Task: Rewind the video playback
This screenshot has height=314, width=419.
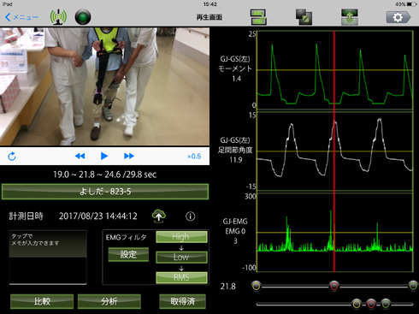Action: point(80,156)
